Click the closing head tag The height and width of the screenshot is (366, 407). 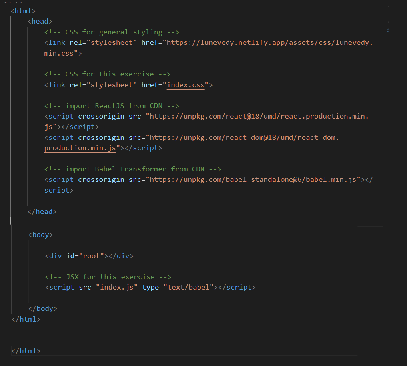[x=42, y=212]
